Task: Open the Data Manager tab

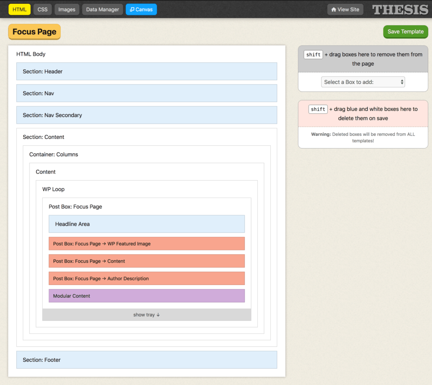Action: (102, 9)
